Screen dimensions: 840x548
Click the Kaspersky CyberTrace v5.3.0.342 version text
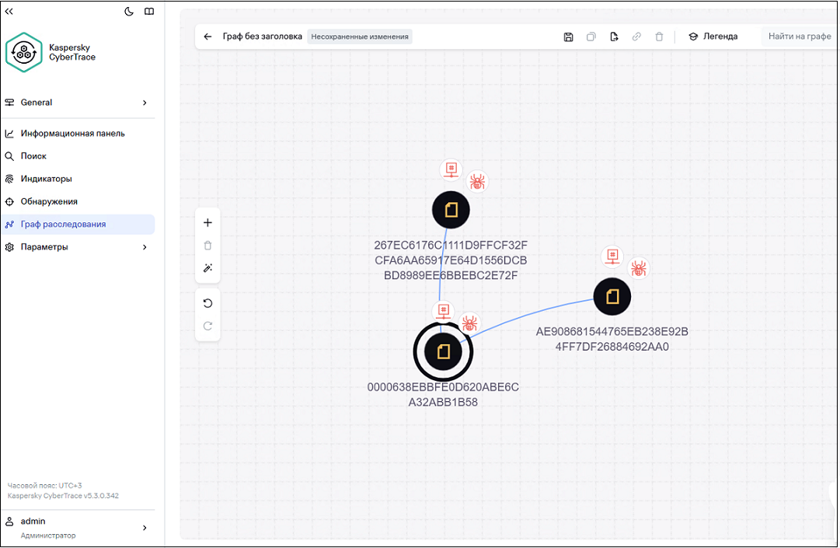click(x=63, y=495)
